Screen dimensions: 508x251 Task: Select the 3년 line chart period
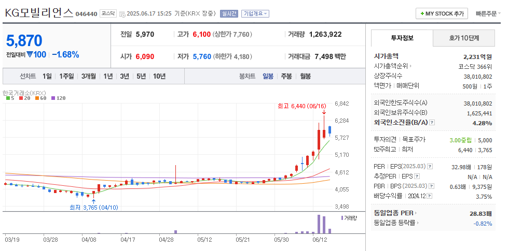coord(125,76)
